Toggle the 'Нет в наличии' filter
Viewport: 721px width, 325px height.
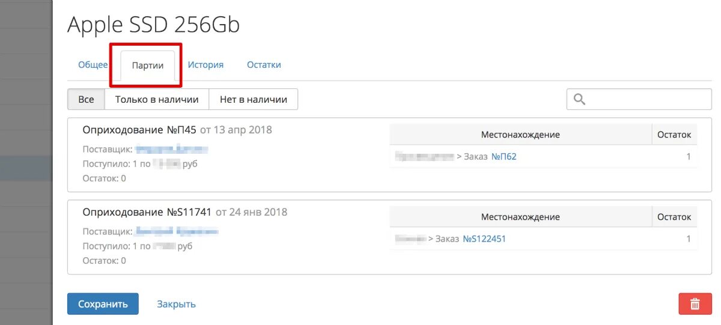tap(253, 100)
